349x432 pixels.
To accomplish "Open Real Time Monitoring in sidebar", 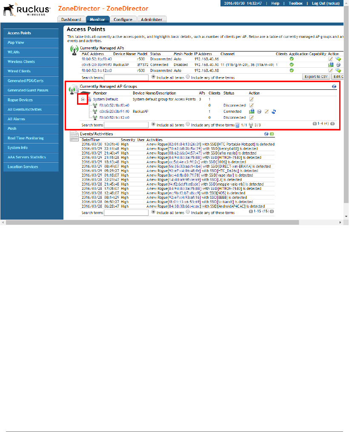I will coord(31,138).
